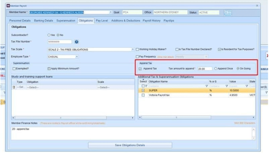270x153 pixels.
Task: Click the finance notes scroll down arrow
Action: (253, 138)
